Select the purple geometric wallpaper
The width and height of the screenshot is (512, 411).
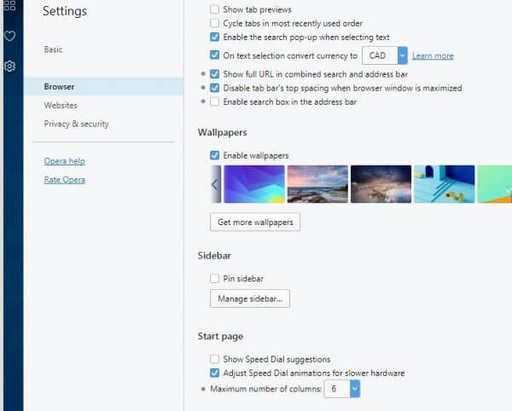(254, 184)
